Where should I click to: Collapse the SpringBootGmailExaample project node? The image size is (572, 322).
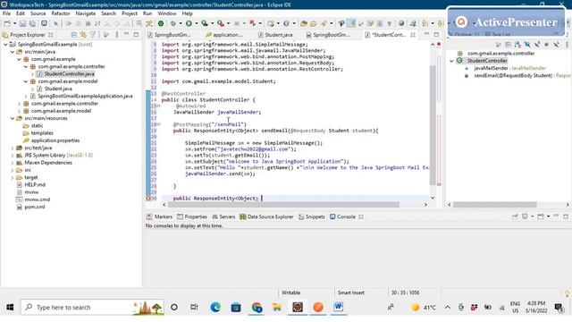click(x=5, y=44)
